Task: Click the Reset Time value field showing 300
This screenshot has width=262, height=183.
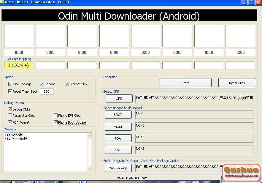Action: pyautogui.click(x=47, y=91)
